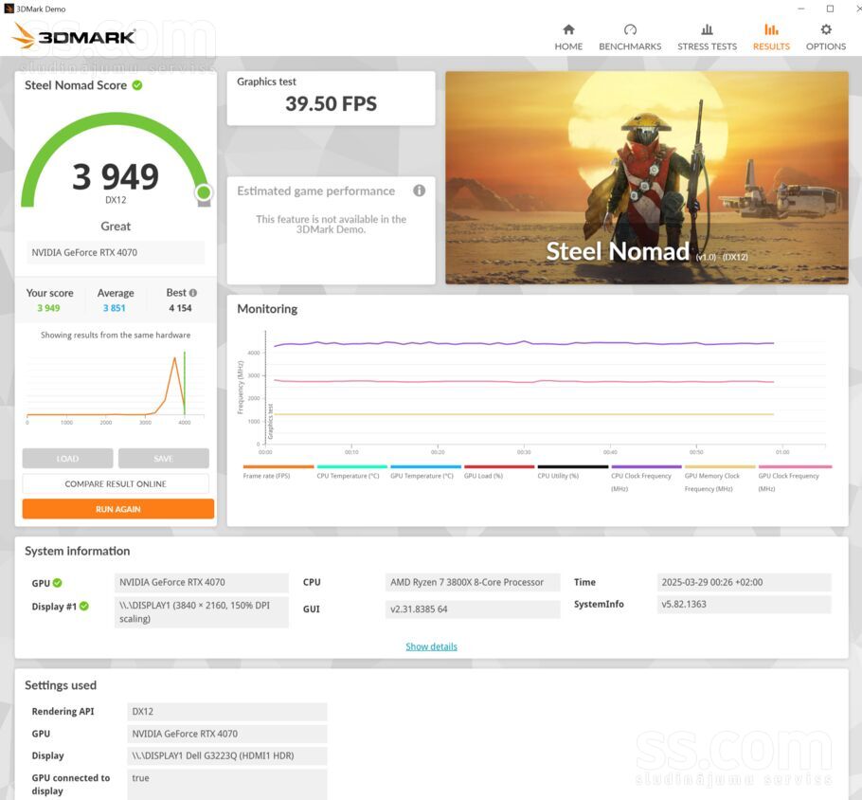
Task: Click the Great rating label
Action: coord(116,227)
